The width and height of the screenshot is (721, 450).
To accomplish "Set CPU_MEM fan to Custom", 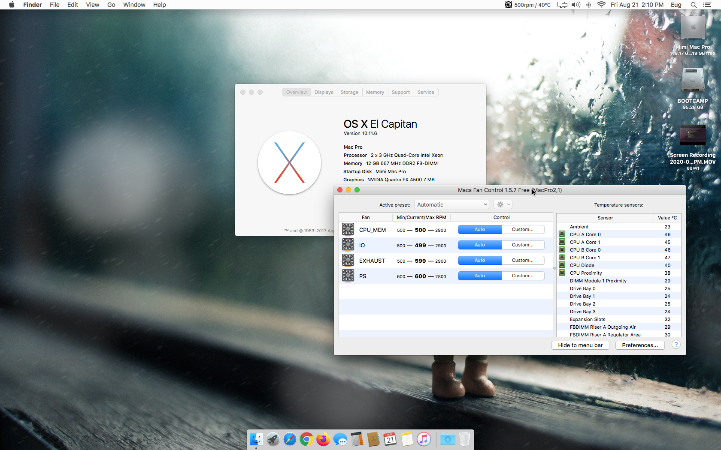I will (523, 229).
